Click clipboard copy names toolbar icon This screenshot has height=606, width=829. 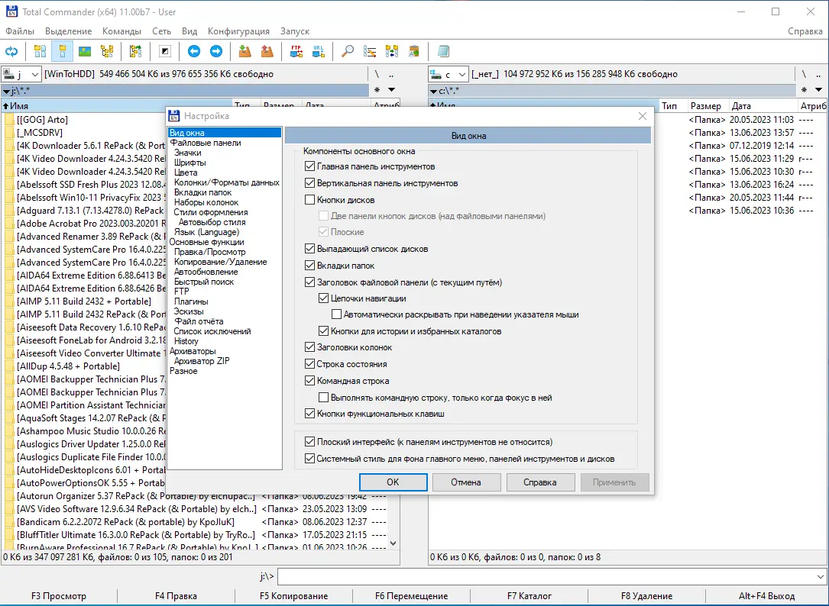tap(414, 51)
